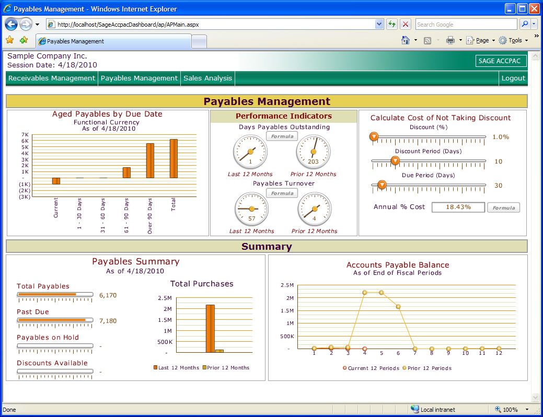Screen dimensions: 543x417
Task: Click the RSS feeds icon
Action: click(428, 40)
